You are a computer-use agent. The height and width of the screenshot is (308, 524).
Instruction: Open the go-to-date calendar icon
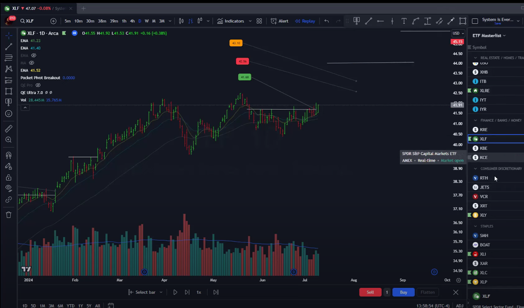(111, 305)
